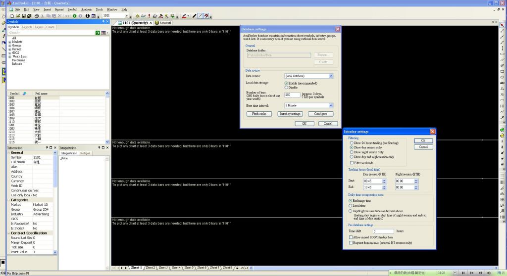The image size is (507, 276).
Task: Click the New document icon in toolbar
Action: pyautogui.click(x=12, y=16)
